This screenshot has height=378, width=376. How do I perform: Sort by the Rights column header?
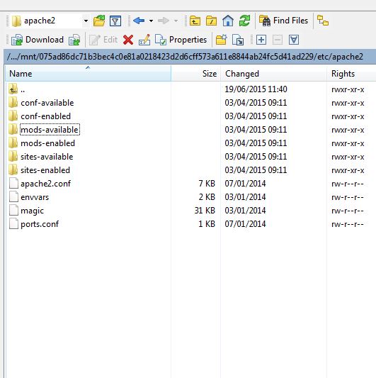351,74
